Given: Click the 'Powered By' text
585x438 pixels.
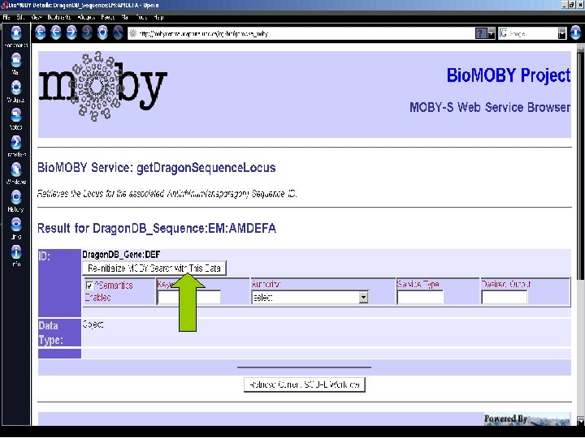Looking at the screenshot, I should [x=505, y=419].
